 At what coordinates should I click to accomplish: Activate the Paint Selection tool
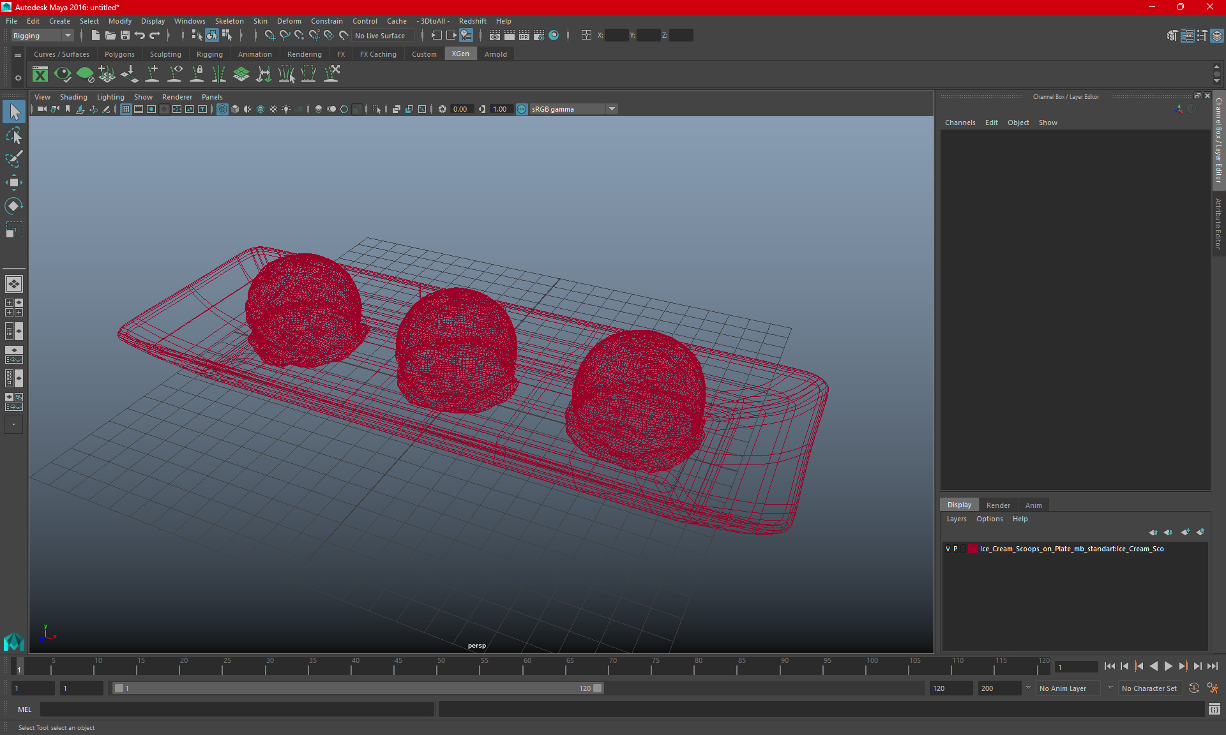(13, 159)
